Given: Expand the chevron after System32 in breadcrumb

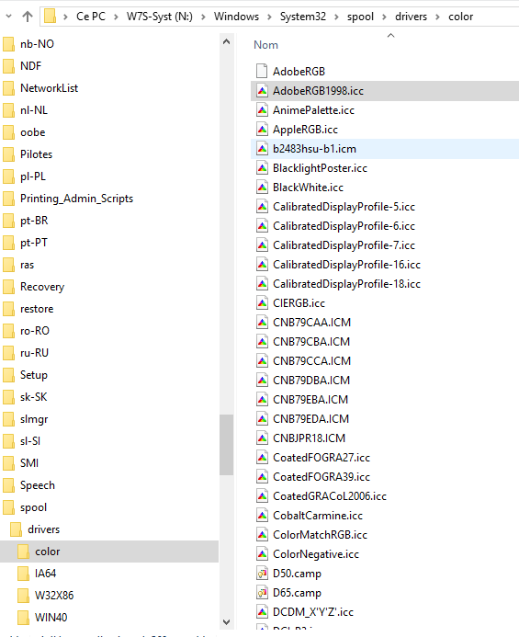Looking at the screenshot, I should tap(336, 17).
